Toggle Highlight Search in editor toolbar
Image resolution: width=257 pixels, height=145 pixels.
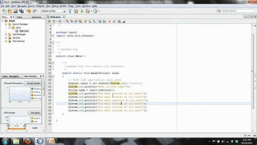click(x=80, y=21)
